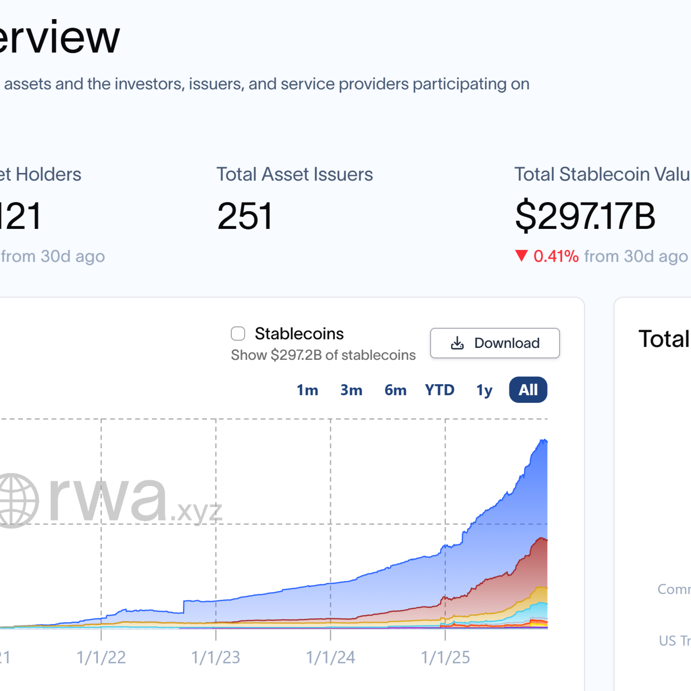This screenshot has height=691, width=691.
Task: Click the 1/1/23 axis marker
Action: (216, 657)
